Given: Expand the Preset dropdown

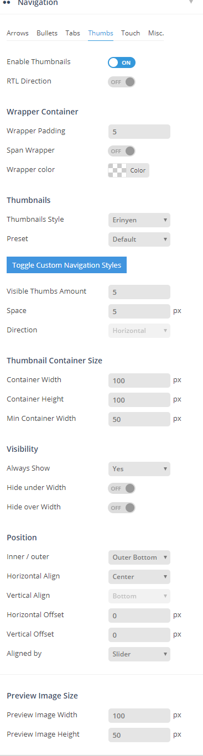Looking at the screenshot, I should (x=139, y=239).
